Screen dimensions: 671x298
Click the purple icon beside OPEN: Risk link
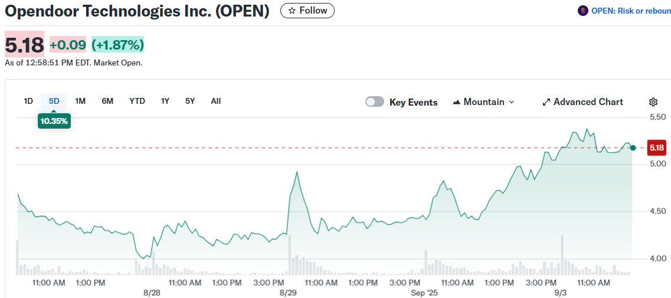point(583,11)
